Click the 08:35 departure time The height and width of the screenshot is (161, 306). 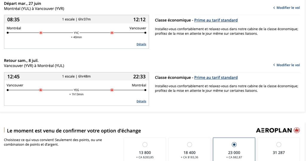click(x=13, y=20)
